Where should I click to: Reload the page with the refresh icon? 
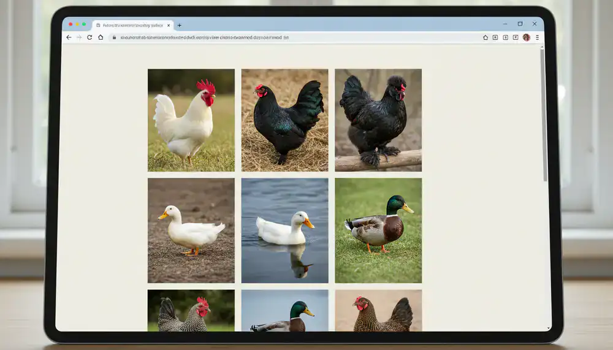[x=89, y=37]
